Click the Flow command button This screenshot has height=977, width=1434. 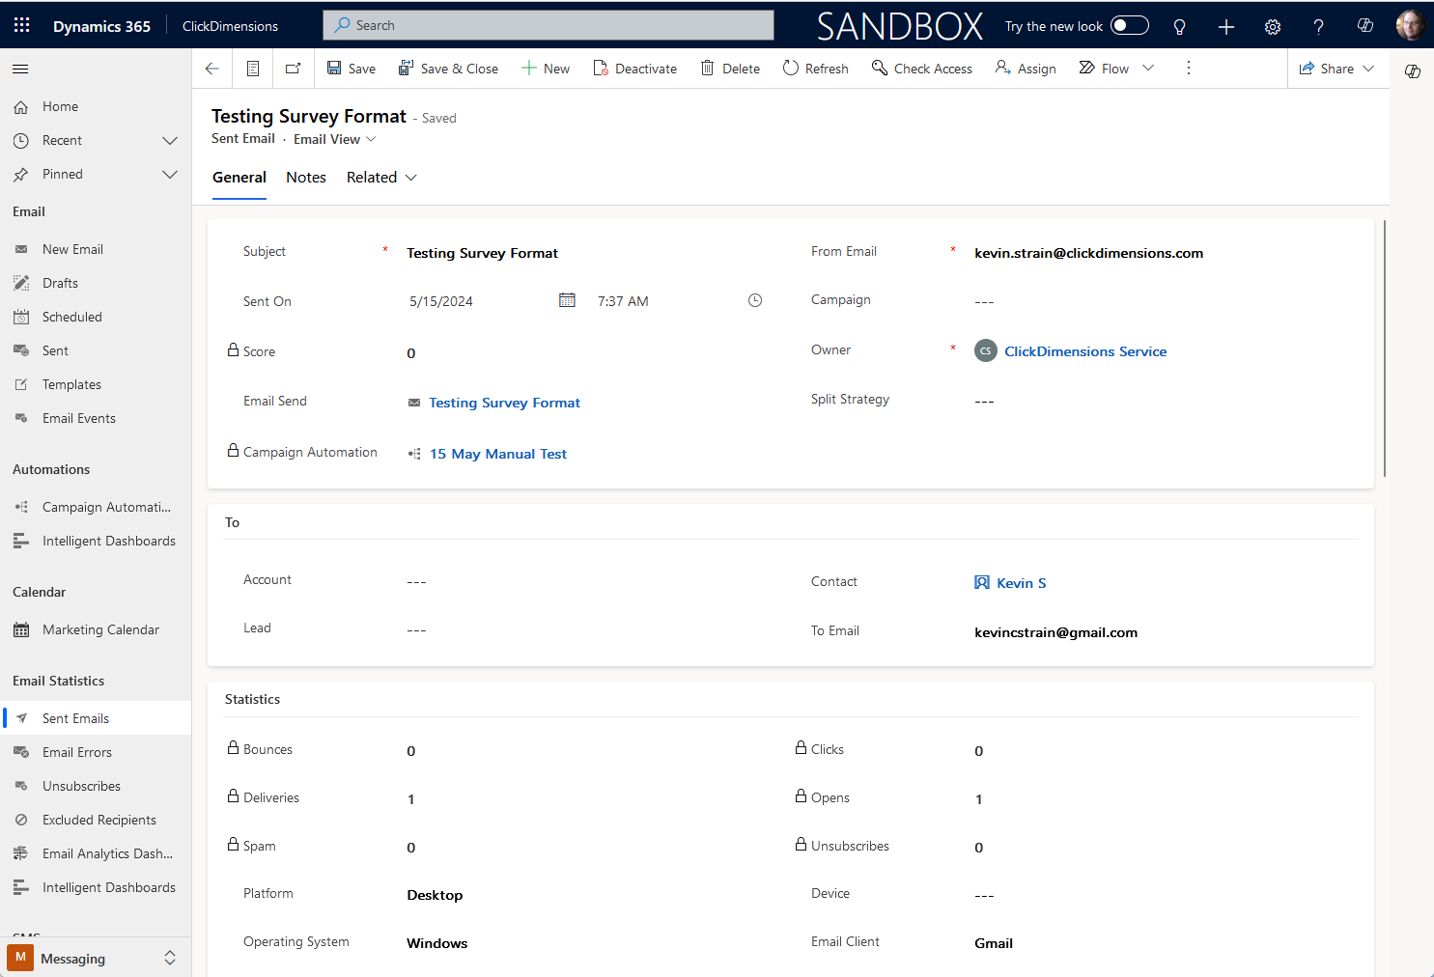click(x=1104, y=69)
